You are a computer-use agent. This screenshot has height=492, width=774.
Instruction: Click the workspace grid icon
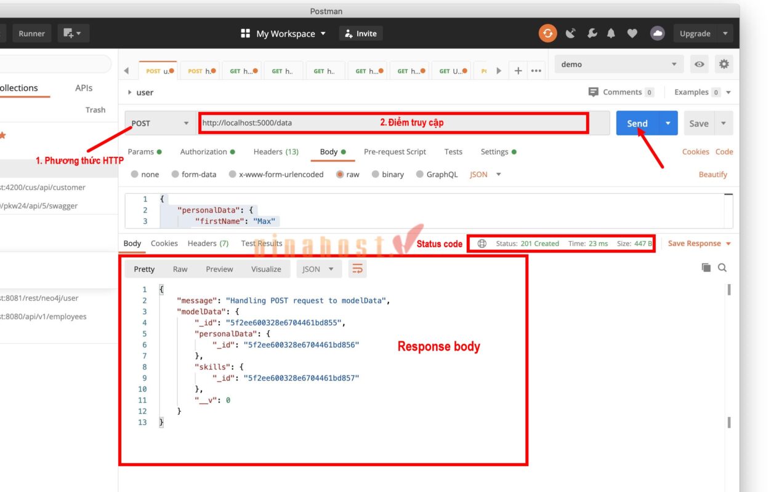click(x=245, y=33)
